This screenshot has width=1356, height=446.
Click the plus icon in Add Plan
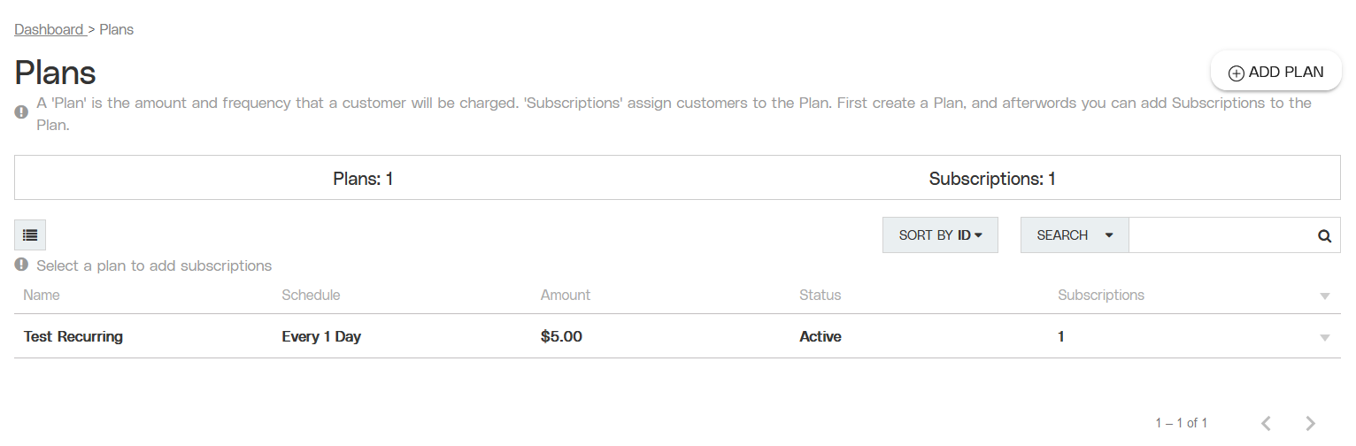(1237, 73)
